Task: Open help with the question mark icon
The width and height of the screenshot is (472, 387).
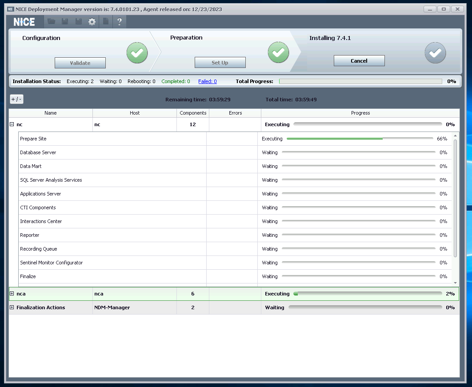Action: 120,22
